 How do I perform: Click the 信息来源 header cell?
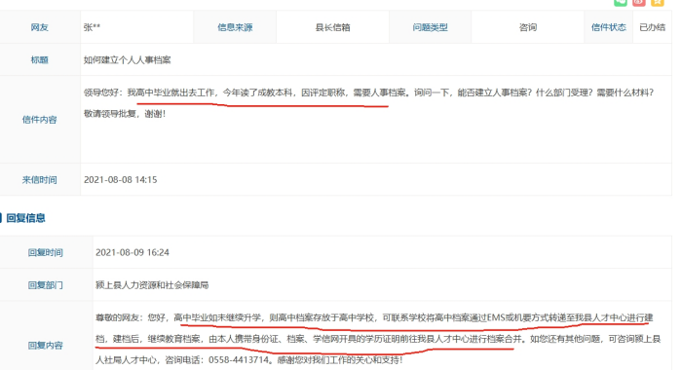coord(235,27)
